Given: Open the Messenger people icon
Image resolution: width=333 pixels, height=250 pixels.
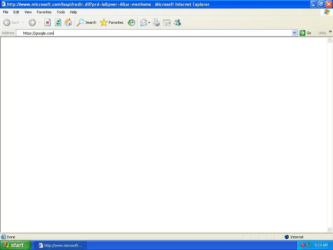Looking at the screenshot, I should (x=177, y=22).
